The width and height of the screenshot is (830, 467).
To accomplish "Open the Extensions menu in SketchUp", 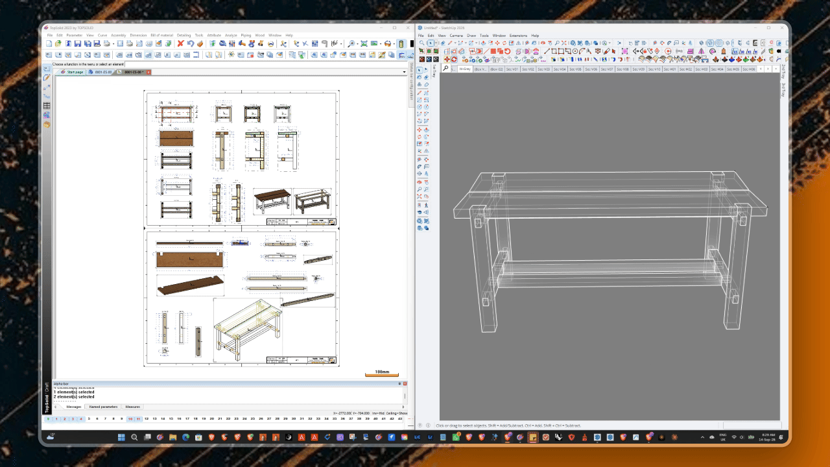I will click(x=518, y=35).
